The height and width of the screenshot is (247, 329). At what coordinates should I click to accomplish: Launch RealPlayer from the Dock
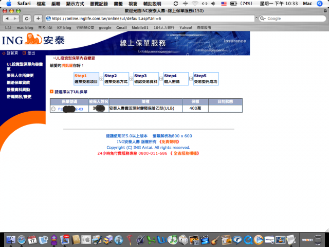[x=237, y=240]
